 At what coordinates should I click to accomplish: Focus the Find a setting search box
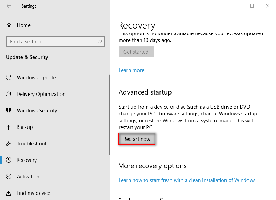coord(52,42)
